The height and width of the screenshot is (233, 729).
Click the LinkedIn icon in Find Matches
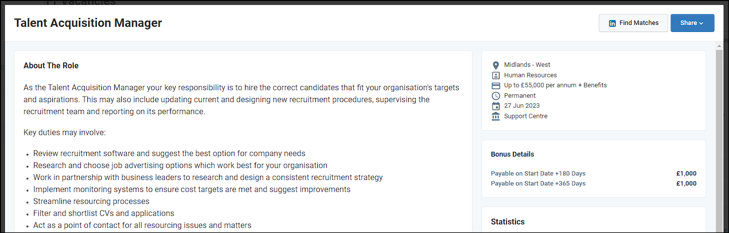tap(613, 23)
